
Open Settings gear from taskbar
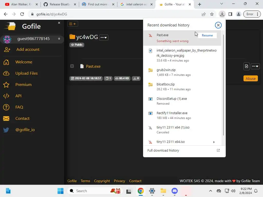pos(152,191)
